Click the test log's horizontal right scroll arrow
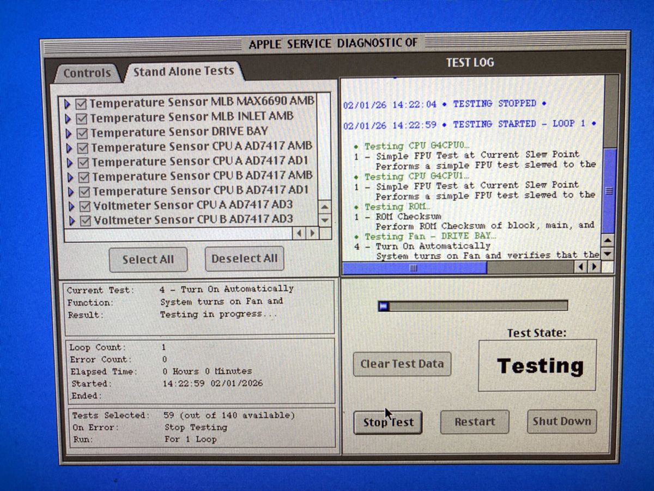This screenshot has height=491, width=654. 595,267
